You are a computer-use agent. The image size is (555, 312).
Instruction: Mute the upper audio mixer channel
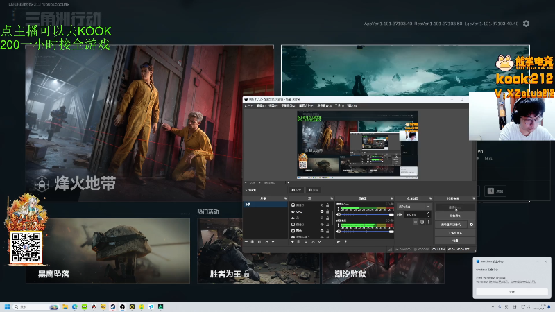click(x=339, y=214)
